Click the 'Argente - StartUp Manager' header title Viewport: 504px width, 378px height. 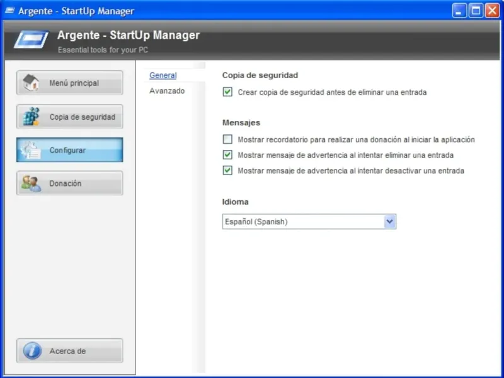[x=129, y=35]
